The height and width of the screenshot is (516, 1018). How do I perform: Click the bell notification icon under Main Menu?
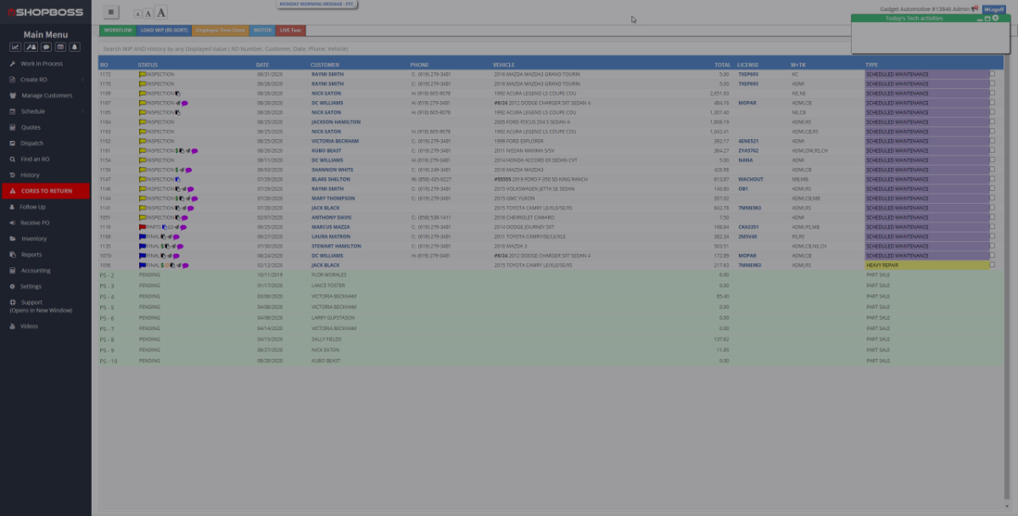pyautogui.click(x=74, y=46)
